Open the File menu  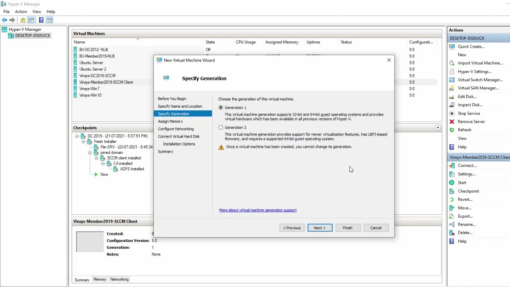pos(6,12)
